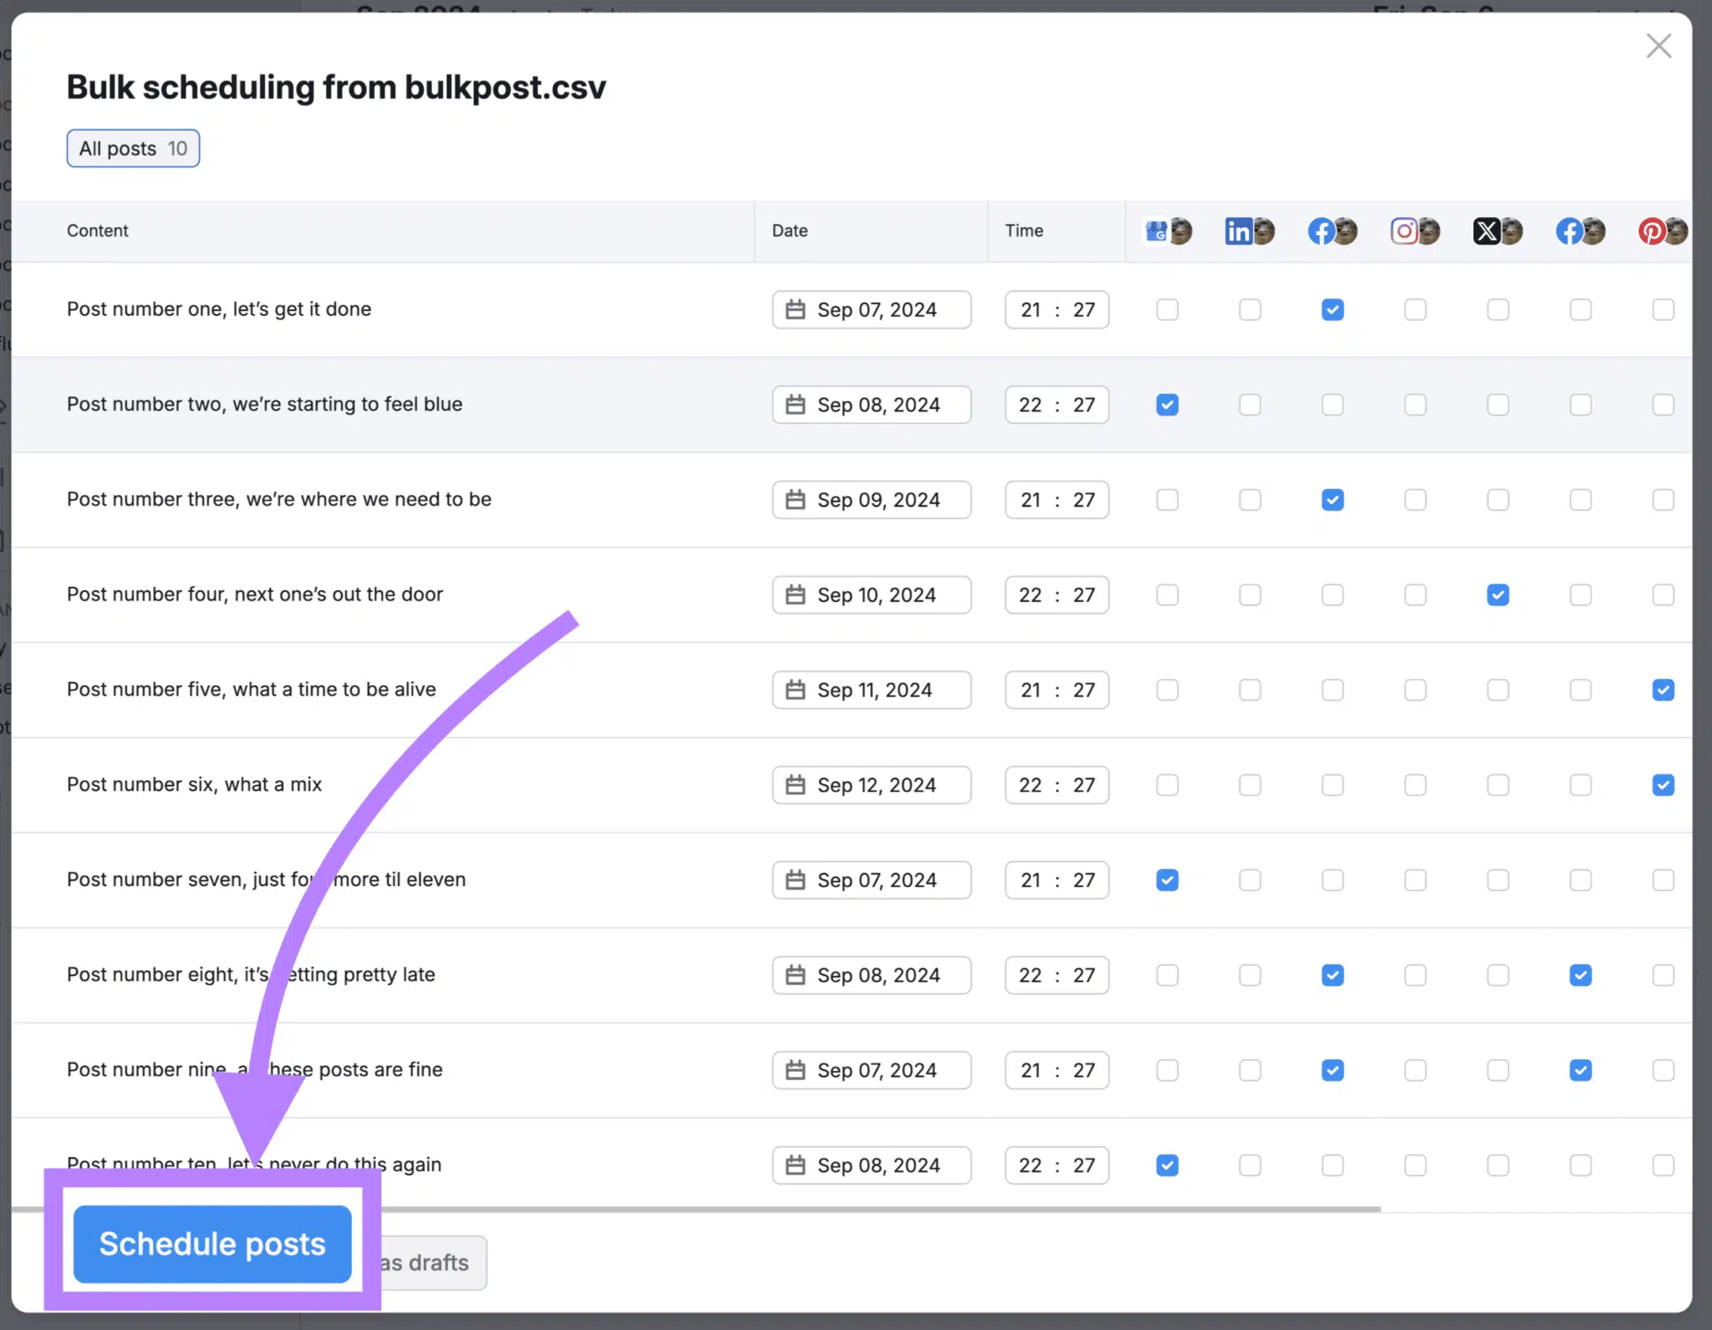Open post ten's Sep 08, 2024 date picker
Image resolution: width=1712 pixels, height=1330 pixels.
coord(871,1165)
